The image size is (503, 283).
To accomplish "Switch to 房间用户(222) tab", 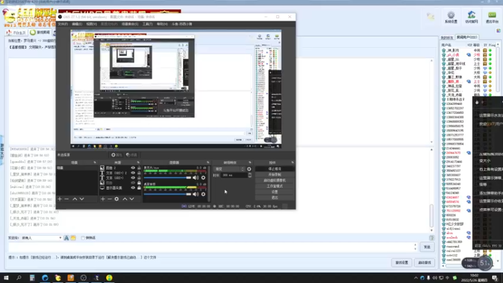I will coord(467,37).
